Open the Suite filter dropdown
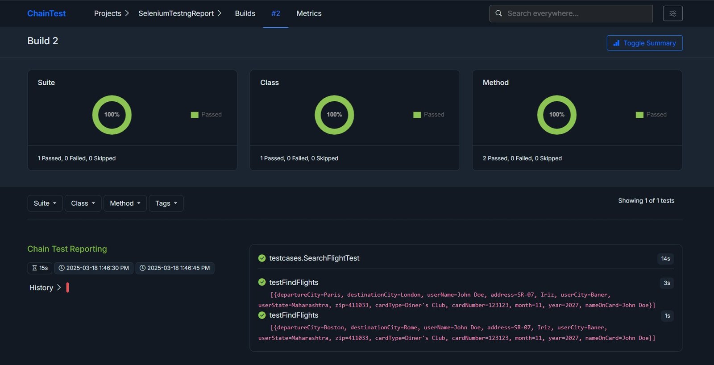The width and height of the screenshot is (714, 365). [45, 203]
